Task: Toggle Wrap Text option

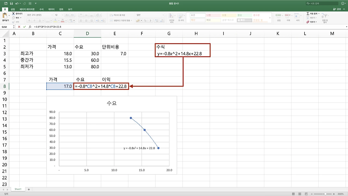Action: (118, 15)
